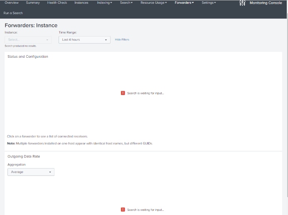Click the red alert icon in Outgoing Data Rate
Screen dimensions: 288x215
click(123, 210)
